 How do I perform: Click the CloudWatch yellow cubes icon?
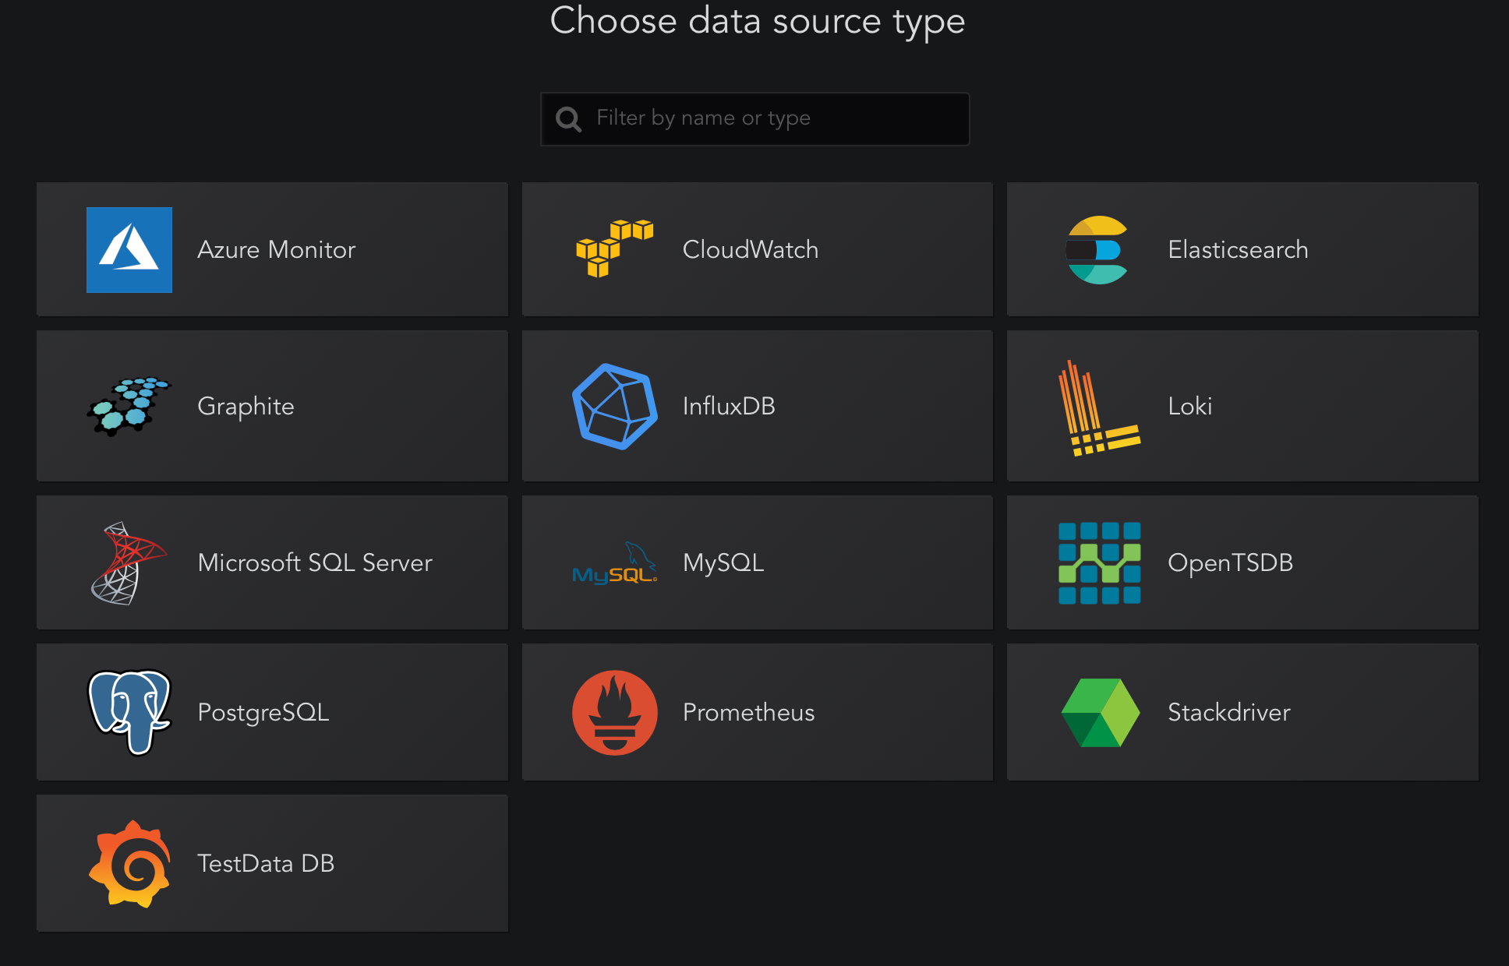point(614,249)
